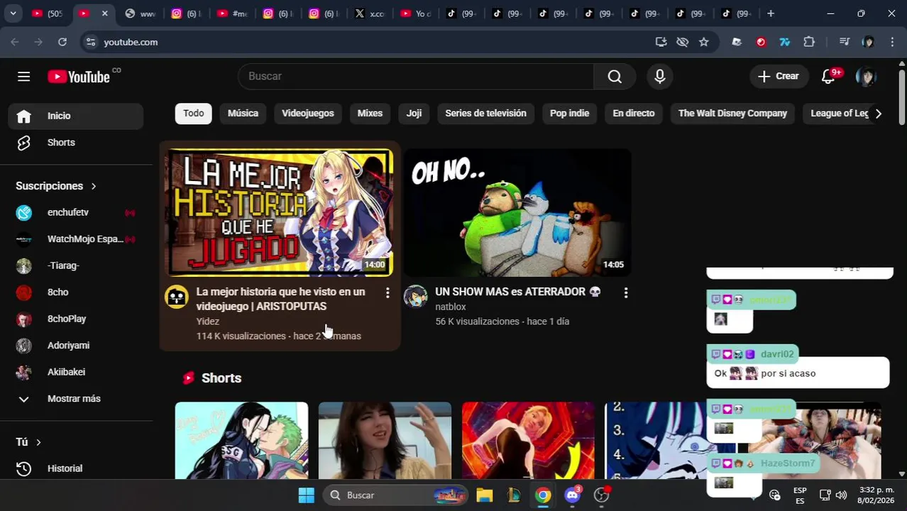The height and width of the screenshot is (511, 907).
Task: Click the Windows taskbar Buscar search box
Action: [x=396, y=495]
